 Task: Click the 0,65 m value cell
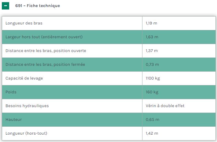coord(153,120)
